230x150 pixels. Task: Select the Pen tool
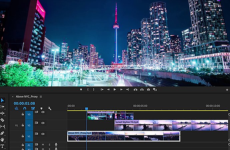[2, 133]
